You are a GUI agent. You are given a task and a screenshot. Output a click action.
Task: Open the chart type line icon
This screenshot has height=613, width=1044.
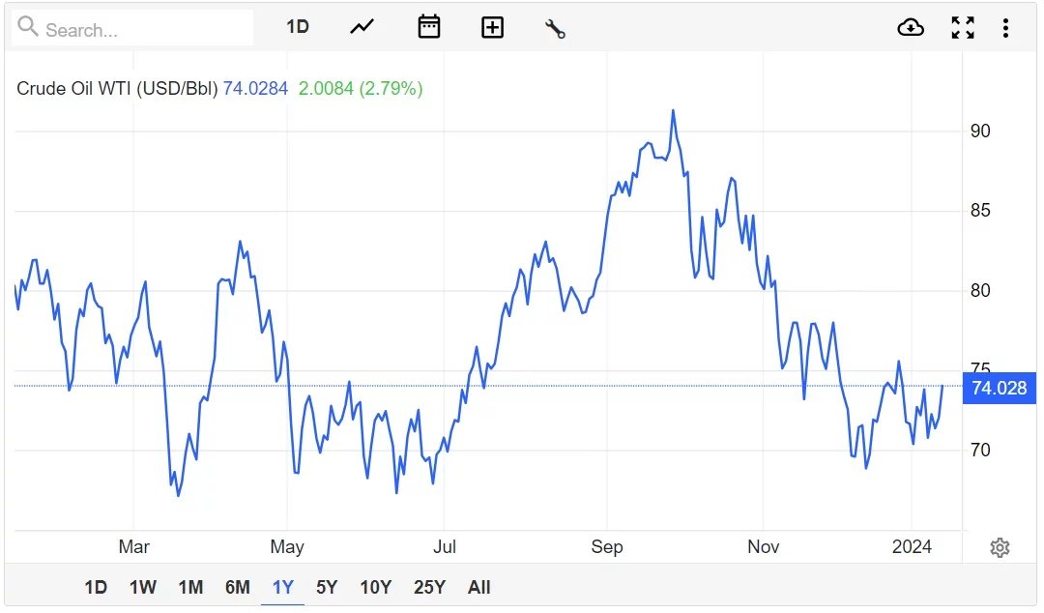pyautogui.click(x=362, y=27)
